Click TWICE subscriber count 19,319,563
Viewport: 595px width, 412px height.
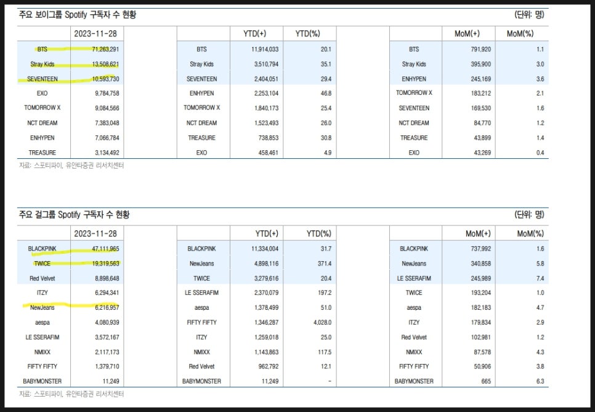tap(105, 264)
